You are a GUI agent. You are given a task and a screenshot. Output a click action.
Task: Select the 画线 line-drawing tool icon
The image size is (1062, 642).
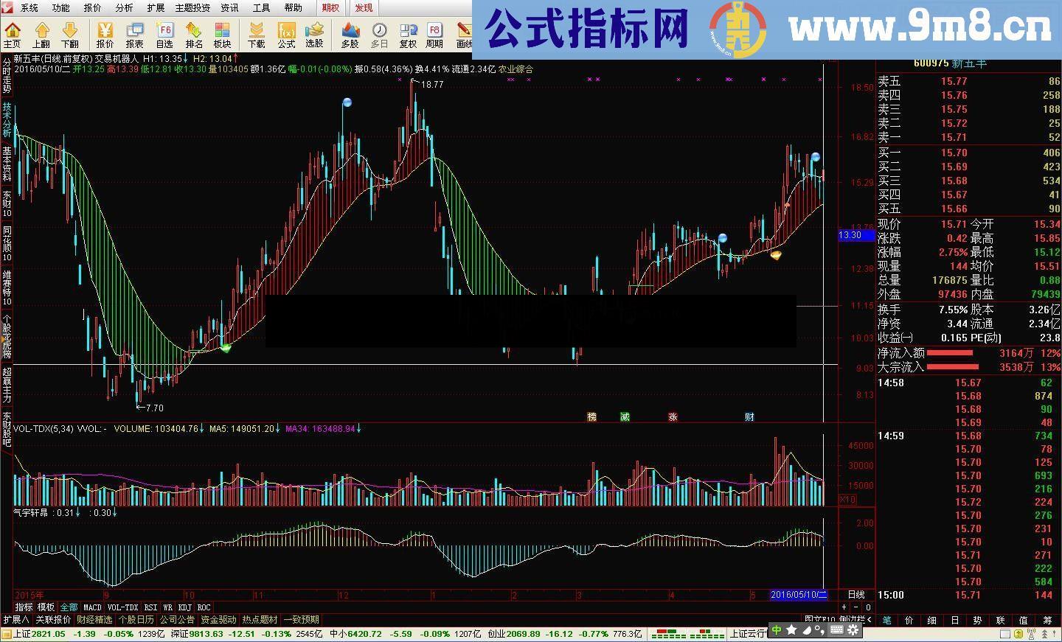tap(465, 32)
